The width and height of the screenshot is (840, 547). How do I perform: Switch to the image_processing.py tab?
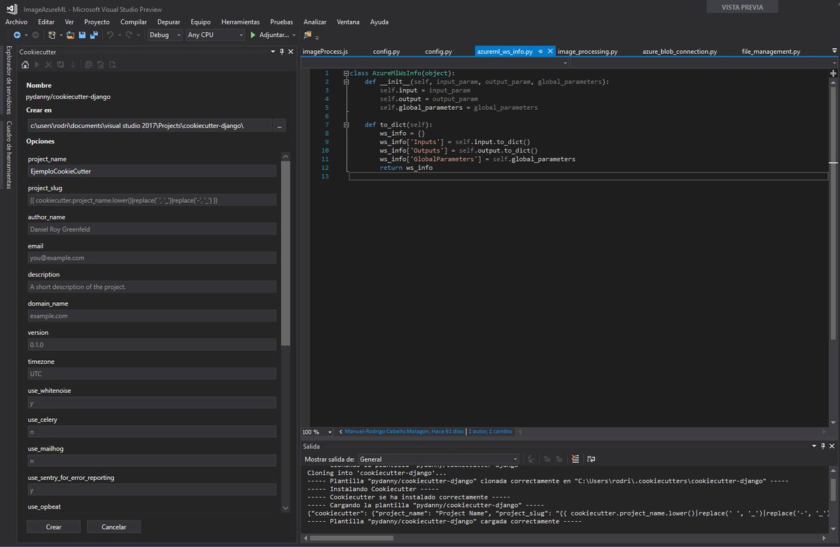(x=588, y=51)
